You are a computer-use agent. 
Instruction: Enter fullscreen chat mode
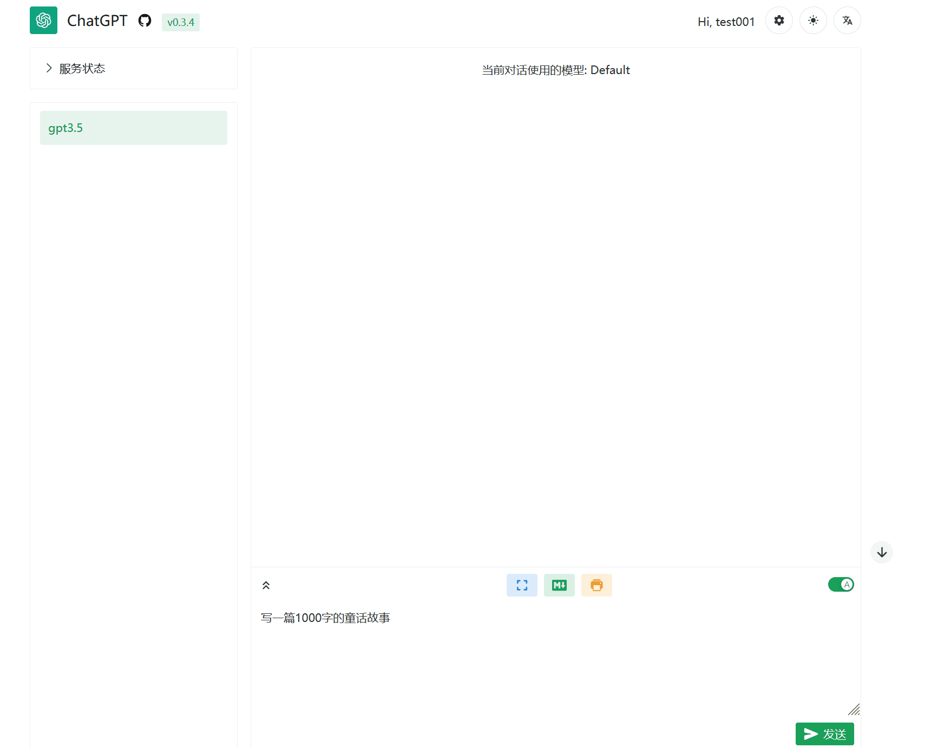521,585
